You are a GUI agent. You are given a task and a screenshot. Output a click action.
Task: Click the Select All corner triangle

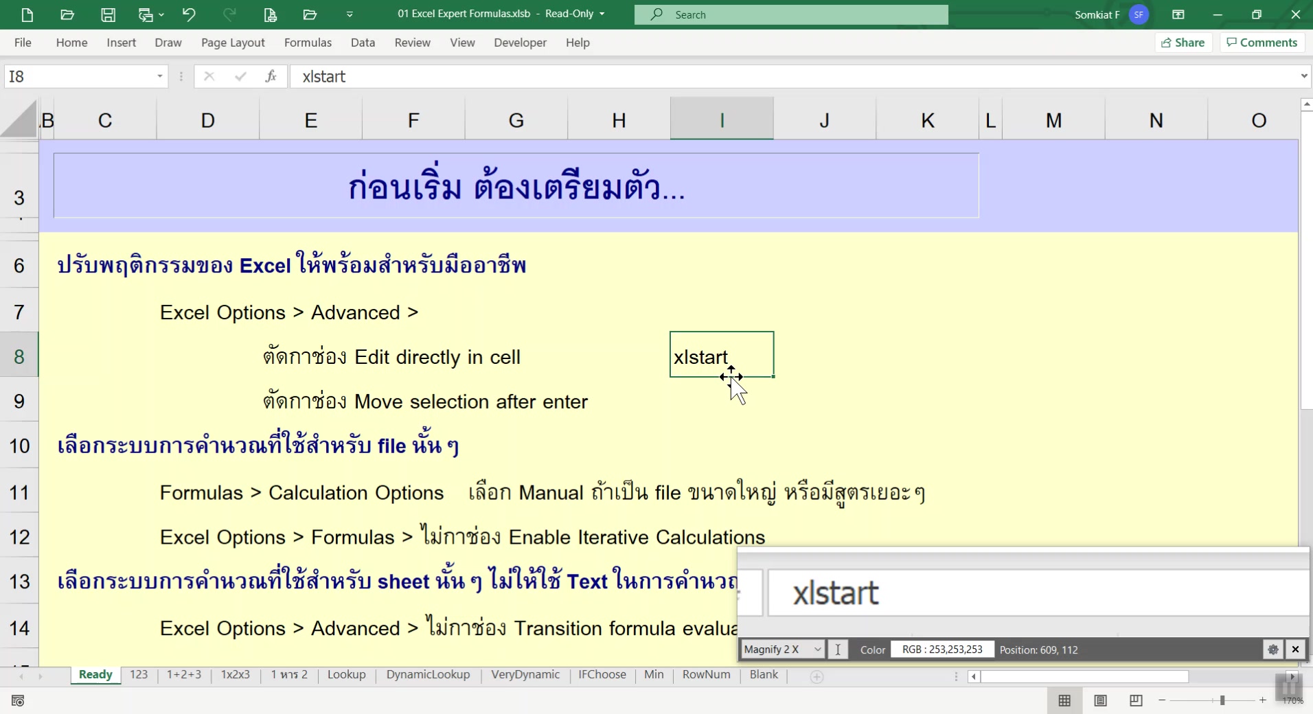[x=19, y=119]
